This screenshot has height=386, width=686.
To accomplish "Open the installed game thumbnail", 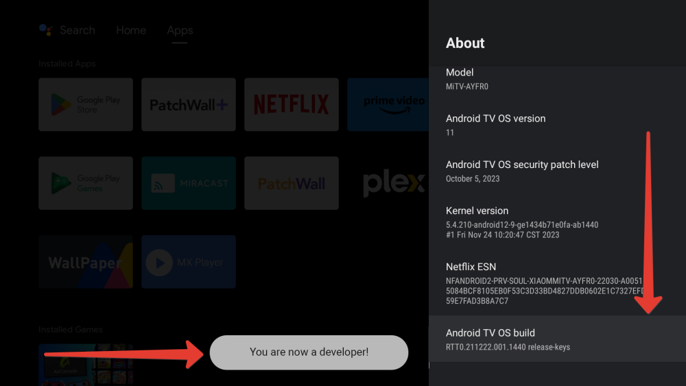I will (x=86, y=365).
